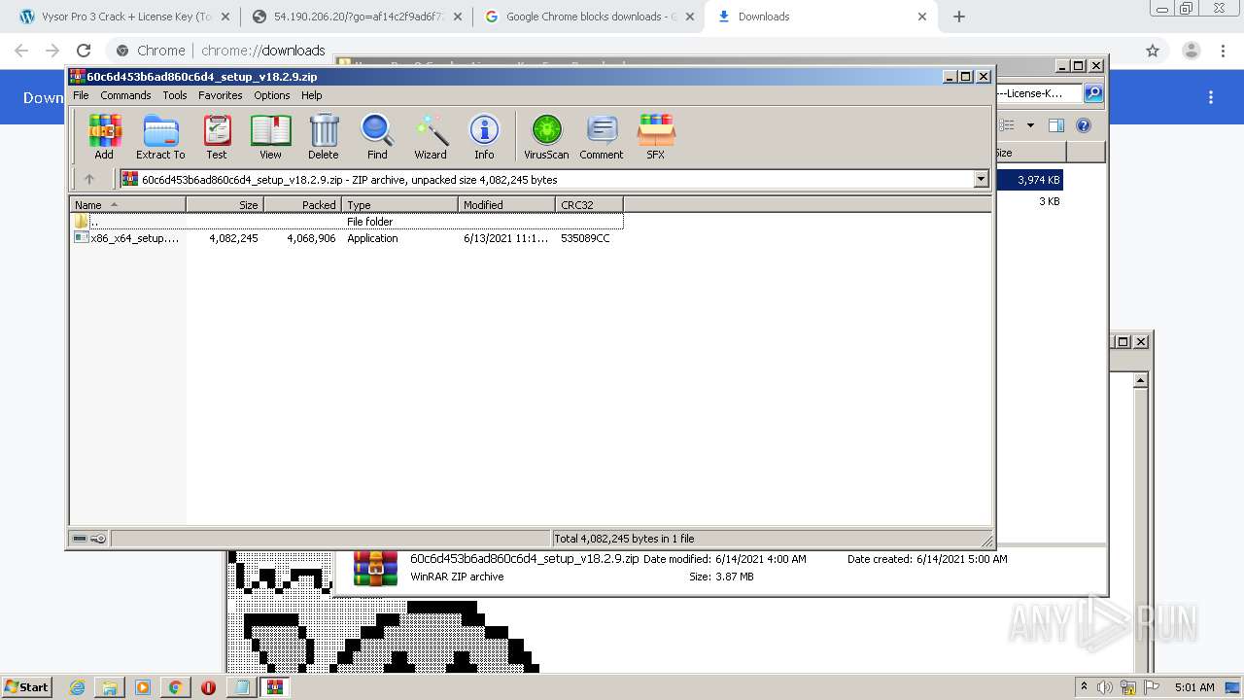The width and height of the screenshot is (1244, 700).
Task: Open Windows Explorer from taskbar
Action: click(110, 687)
